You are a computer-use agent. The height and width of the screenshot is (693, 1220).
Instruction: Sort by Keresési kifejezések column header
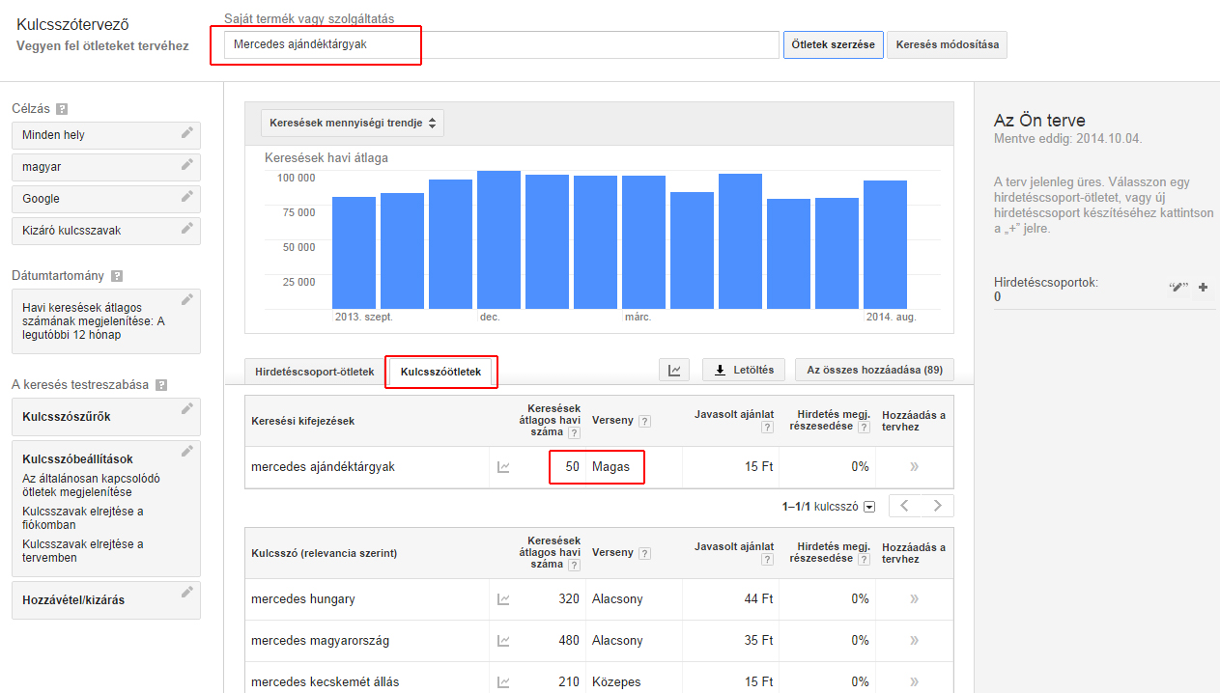click(302, 421)
